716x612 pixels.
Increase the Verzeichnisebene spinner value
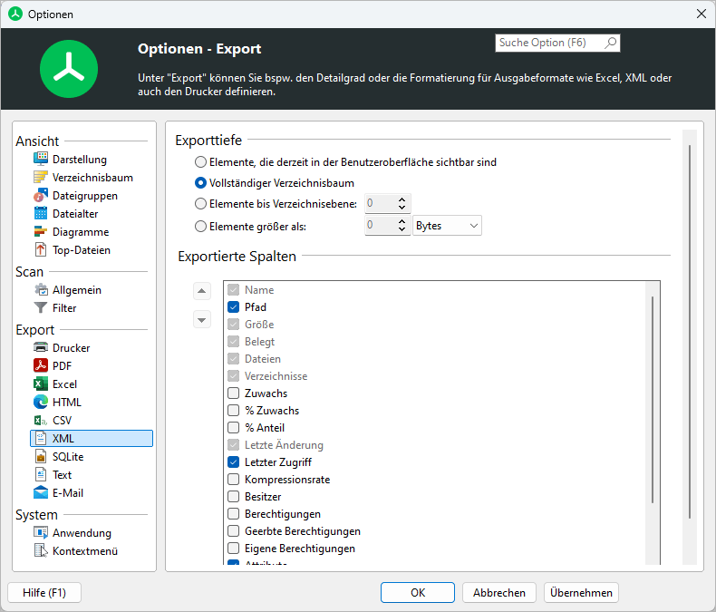[402, 199]
